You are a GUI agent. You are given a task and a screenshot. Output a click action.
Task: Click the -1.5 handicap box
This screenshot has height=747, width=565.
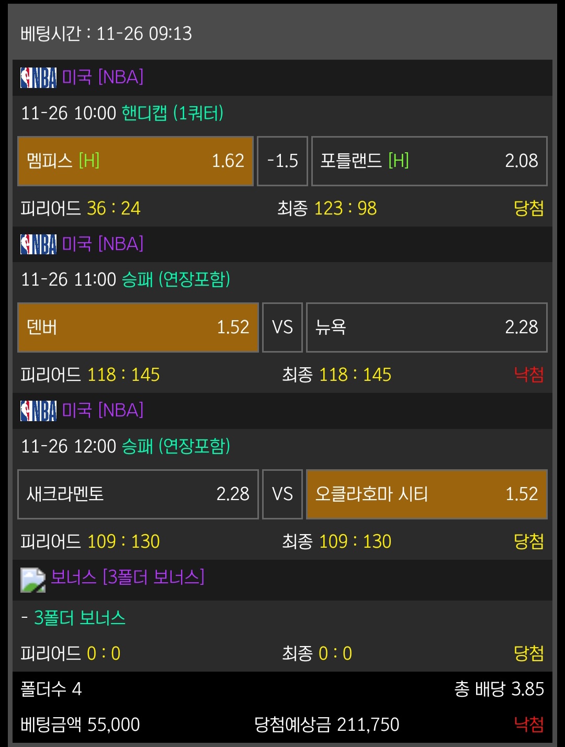pos(282,161)
